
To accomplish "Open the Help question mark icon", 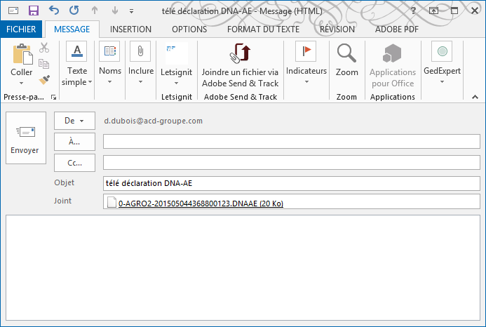I will (x=414, y=11).
